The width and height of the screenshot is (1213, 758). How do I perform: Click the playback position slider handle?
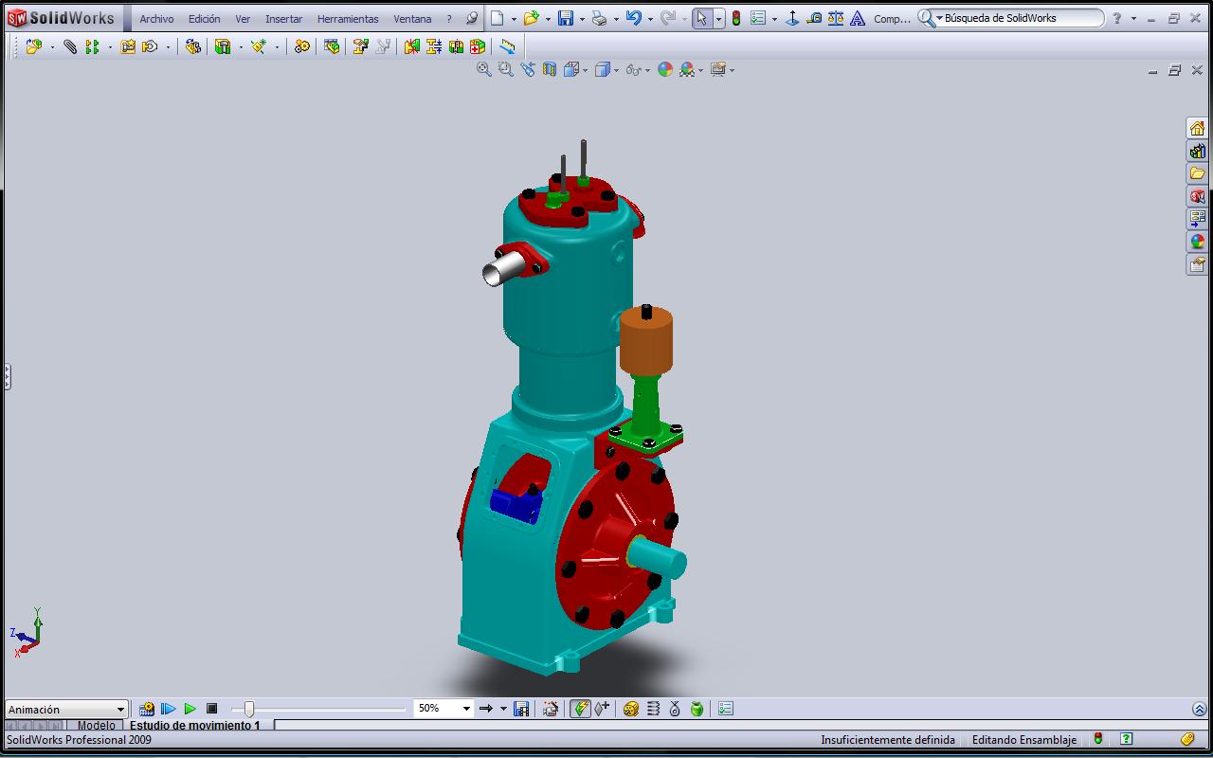tap(248, 709)
